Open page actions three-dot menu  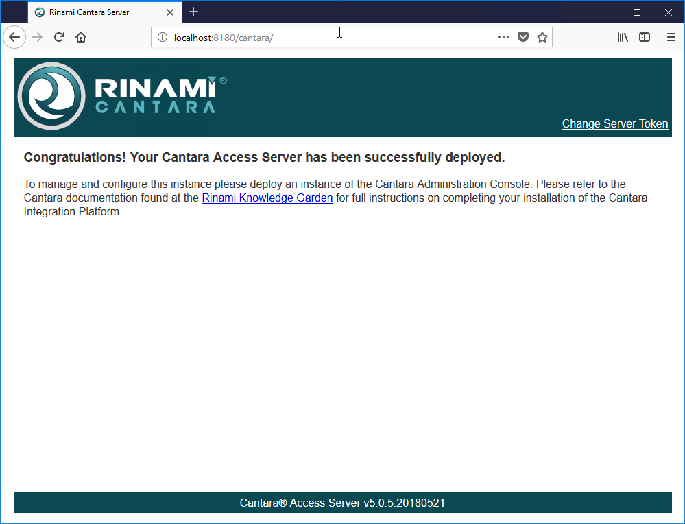(503, 37)
